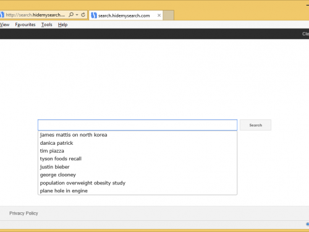The image size is (309, 232).
Task: Click the search magnifier icon in address bar
Action: click(x=71, y=15)
